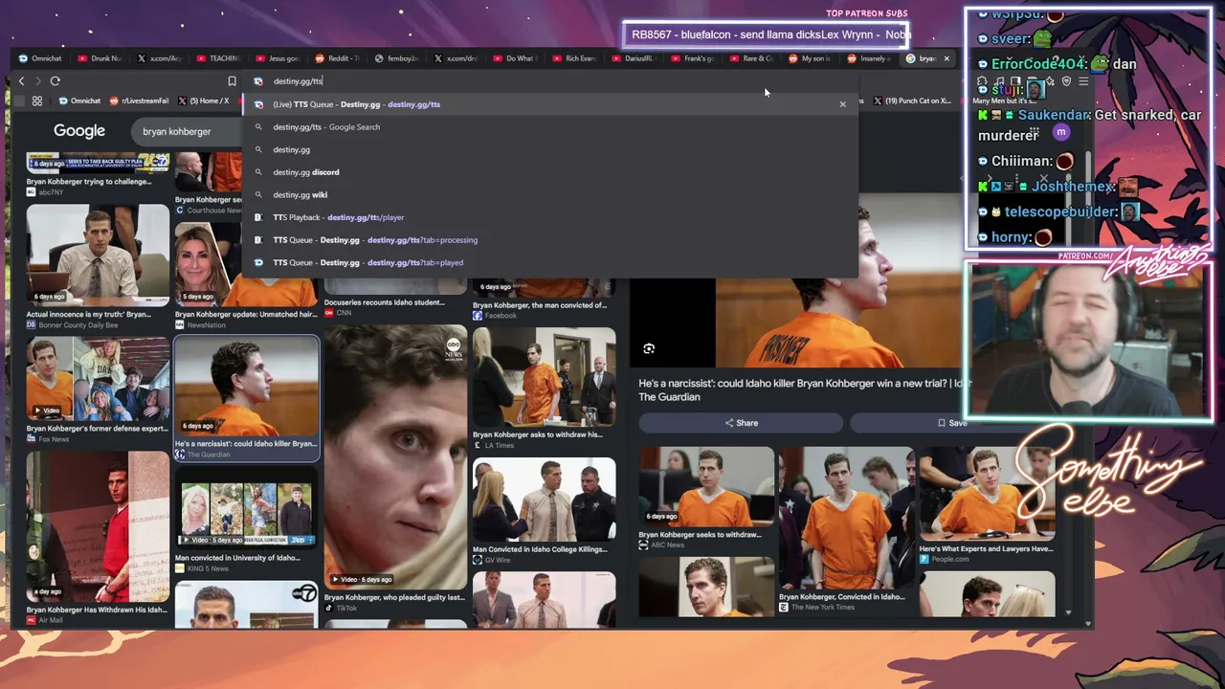Open the CNN Docuseries result caption
The image size is (1225, 689).
(x=384, y=302)
